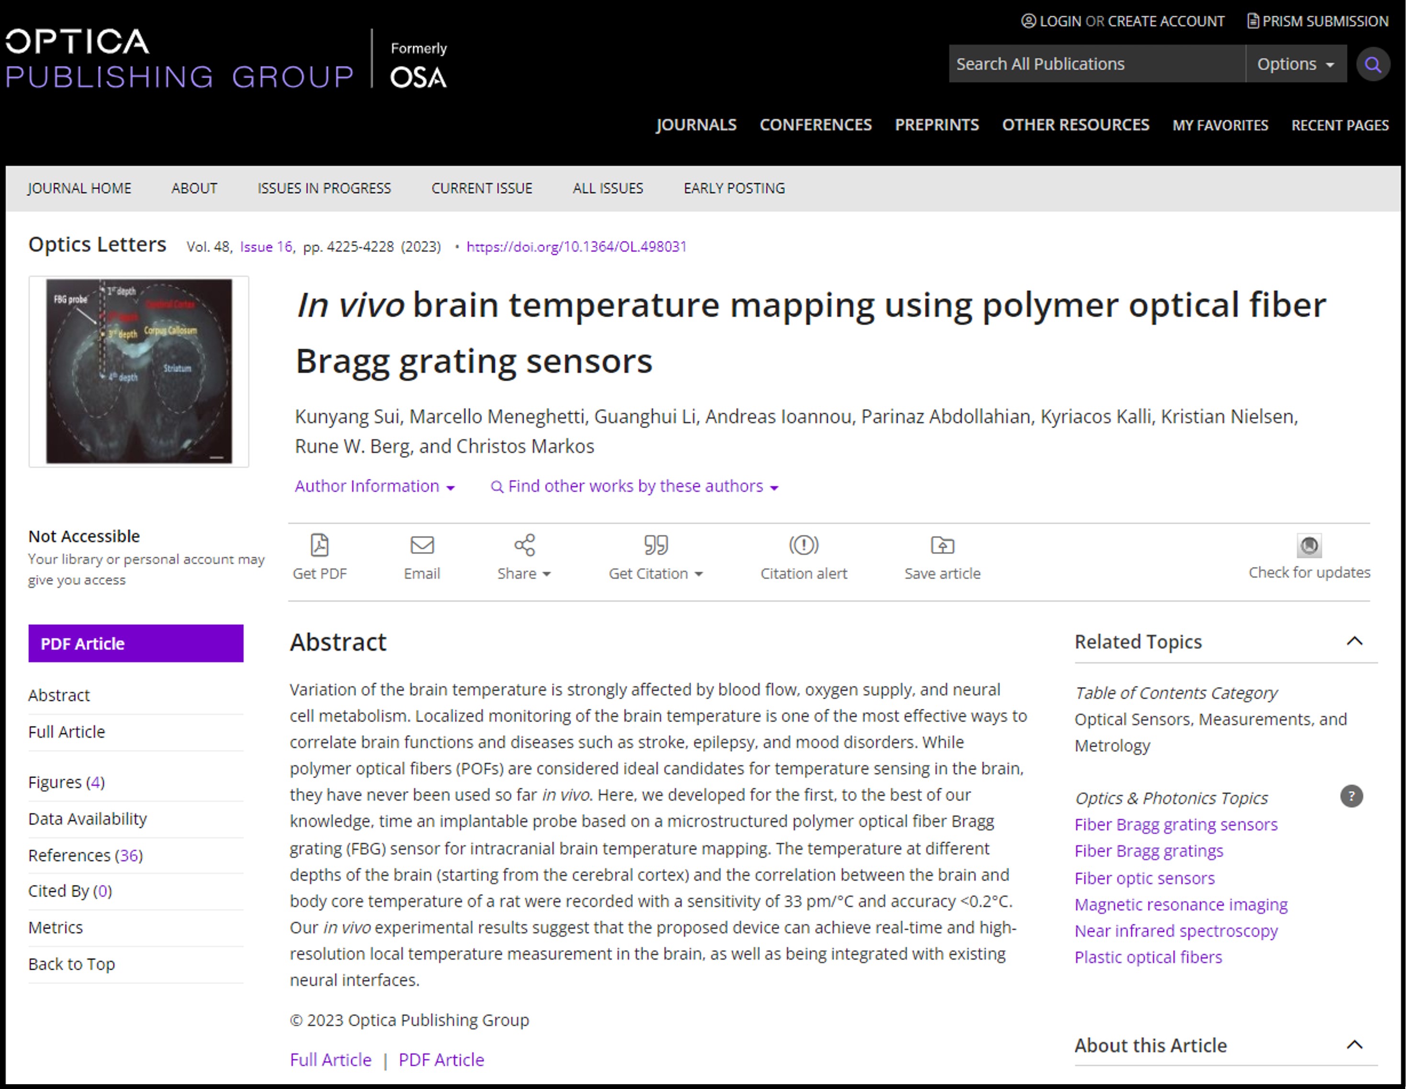Click the Search All Publications field
1408x1089 pixels.
click(x=1096, y=65)
